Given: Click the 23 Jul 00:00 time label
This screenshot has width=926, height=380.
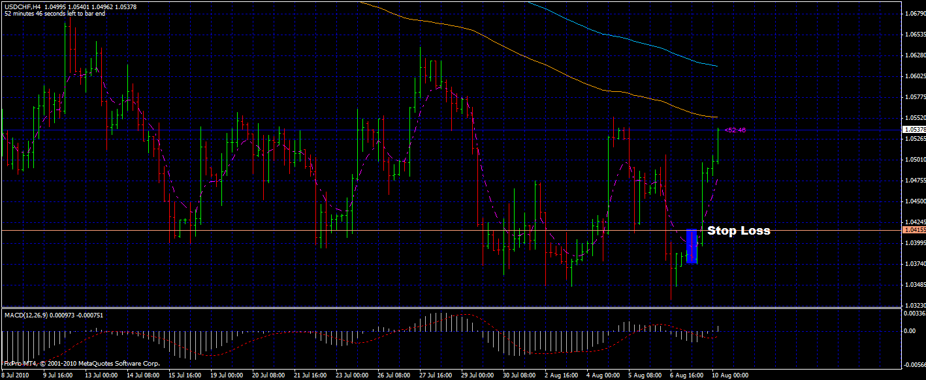Looking at the screenshot, I should point(352,375).
